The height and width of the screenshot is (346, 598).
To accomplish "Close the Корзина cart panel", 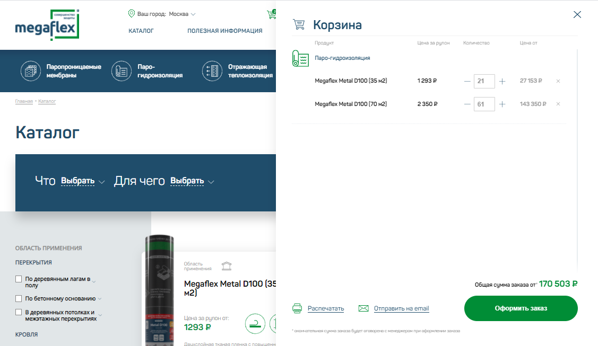I will tap(577, 14).
